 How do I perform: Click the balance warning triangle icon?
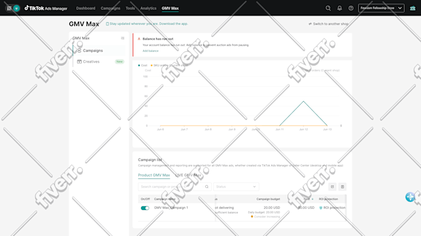point(139,39)
